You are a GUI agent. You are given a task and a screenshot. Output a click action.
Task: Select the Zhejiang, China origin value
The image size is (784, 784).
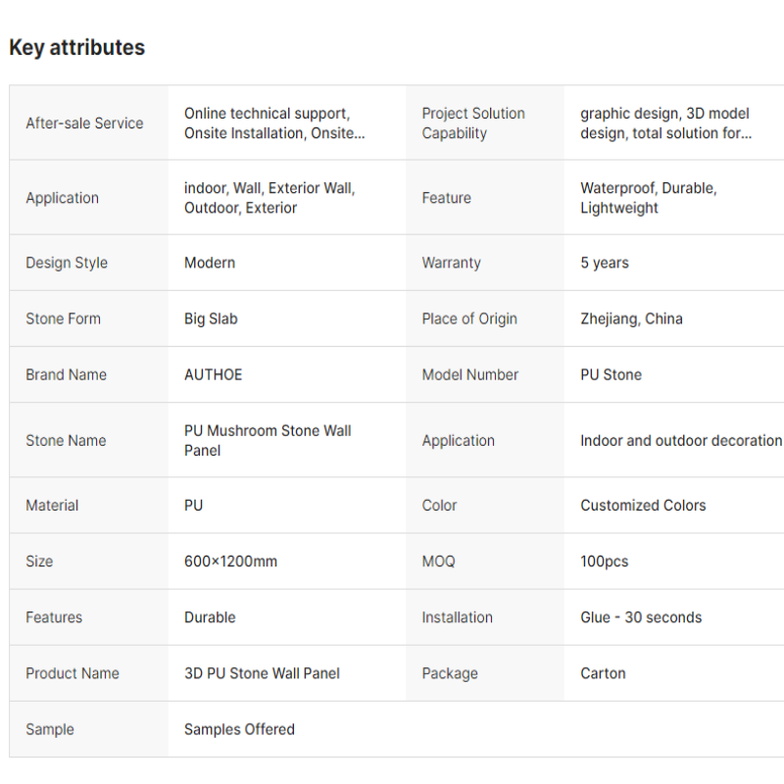[x=631, y=318]
